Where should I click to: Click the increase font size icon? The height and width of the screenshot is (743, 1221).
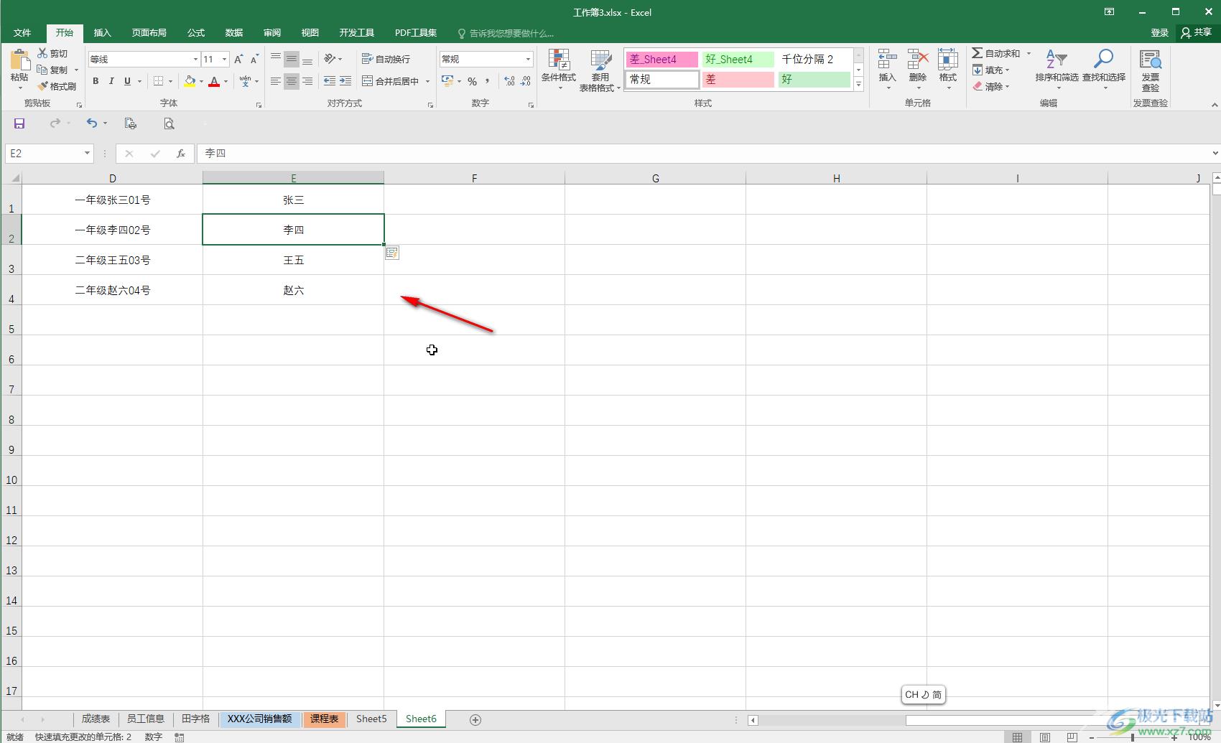click(x=238, y=59)
